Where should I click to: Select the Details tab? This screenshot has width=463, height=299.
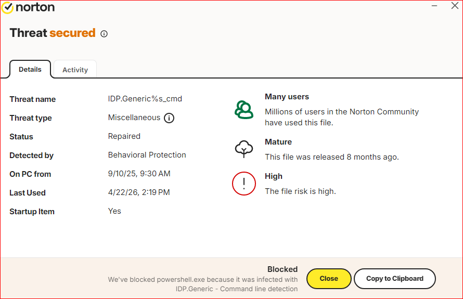(30, 69)
